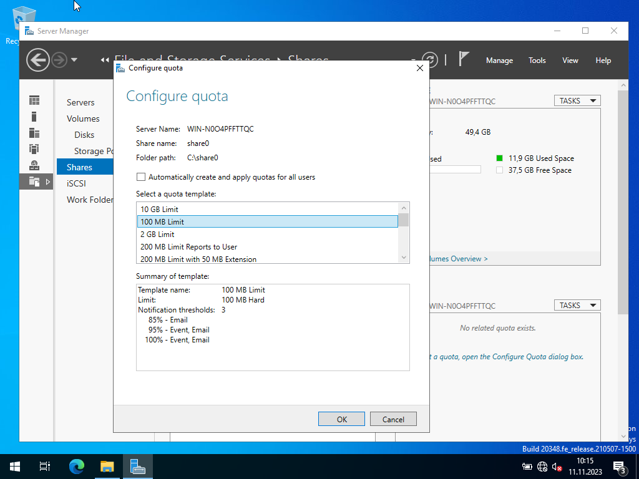
Task: Click the Task View taskbar icon
Action: click(x=45, y=466)
